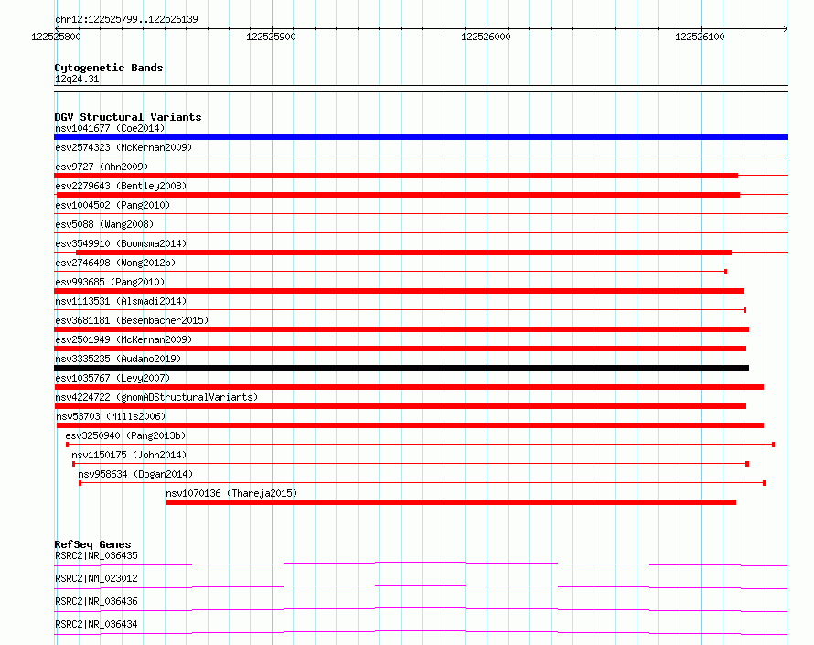
Task: Select the nsv1150175 (John2014) label
Action: pos(129,455)
